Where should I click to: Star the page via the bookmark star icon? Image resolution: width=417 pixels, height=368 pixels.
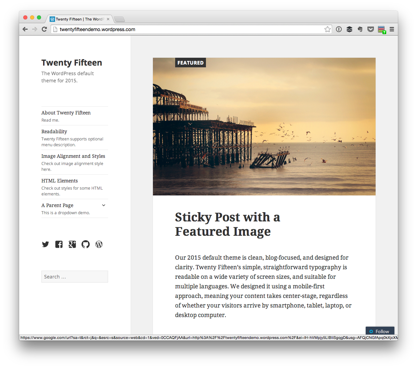pyautogui.click(x=328, y=29)
